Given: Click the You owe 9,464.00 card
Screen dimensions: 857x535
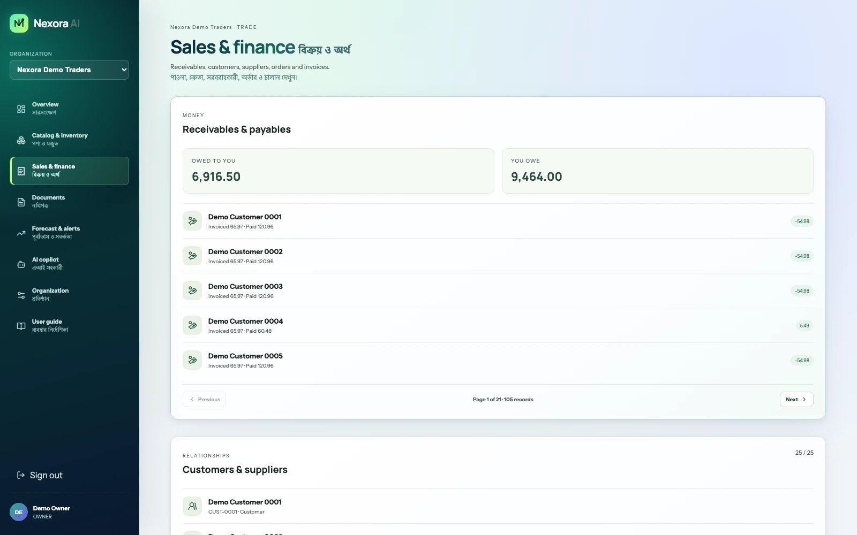Looking at the screenshot, I should (657, 171).
